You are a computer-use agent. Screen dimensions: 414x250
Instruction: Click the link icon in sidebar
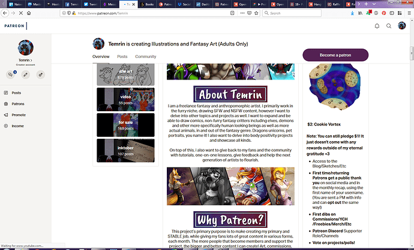(x=40, y=75)
